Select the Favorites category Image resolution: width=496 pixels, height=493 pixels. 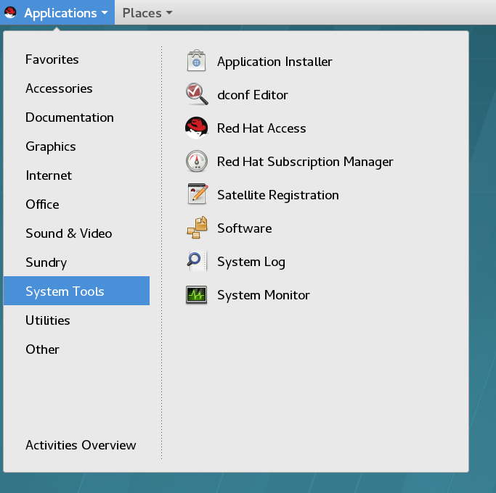[52, 59]
